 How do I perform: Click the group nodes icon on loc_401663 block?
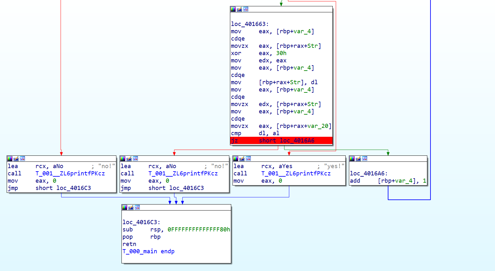[x=246, y=9]
